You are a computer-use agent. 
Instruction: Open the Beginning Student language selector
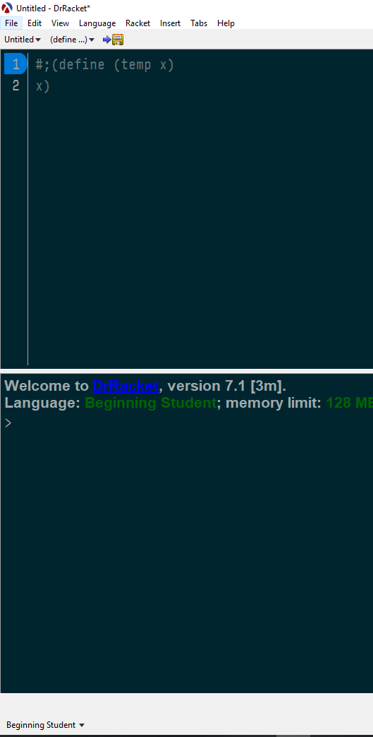pos(45,725)
